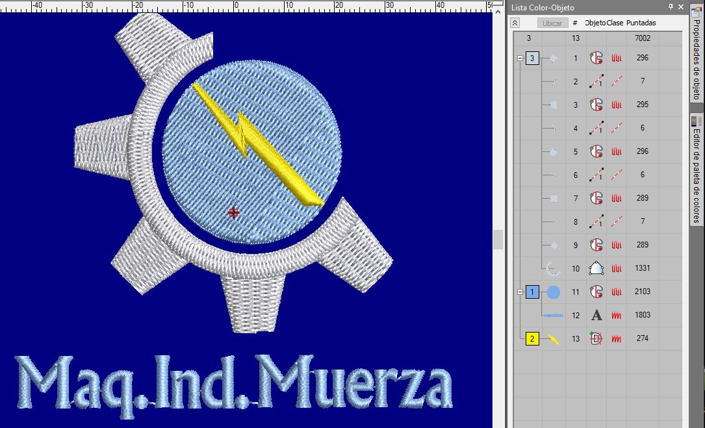Click the object type icon in row 13

click(596, 338)
